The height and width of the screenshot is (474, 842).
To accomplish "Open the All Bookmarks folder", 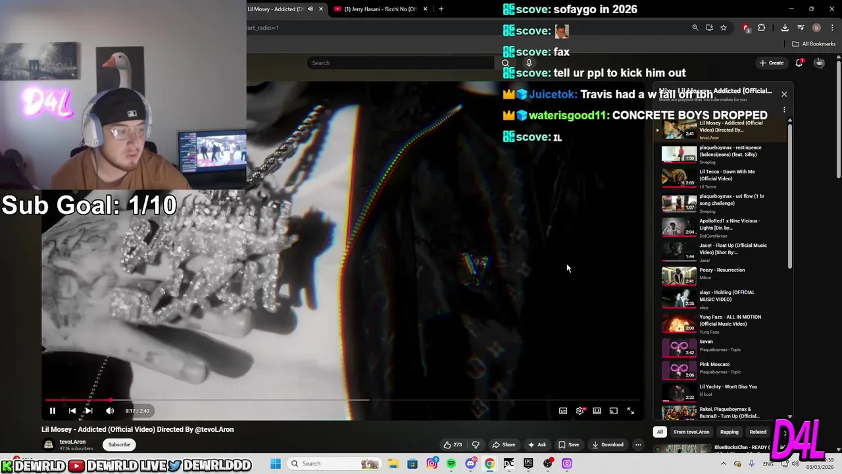I will tap(814, 44).
